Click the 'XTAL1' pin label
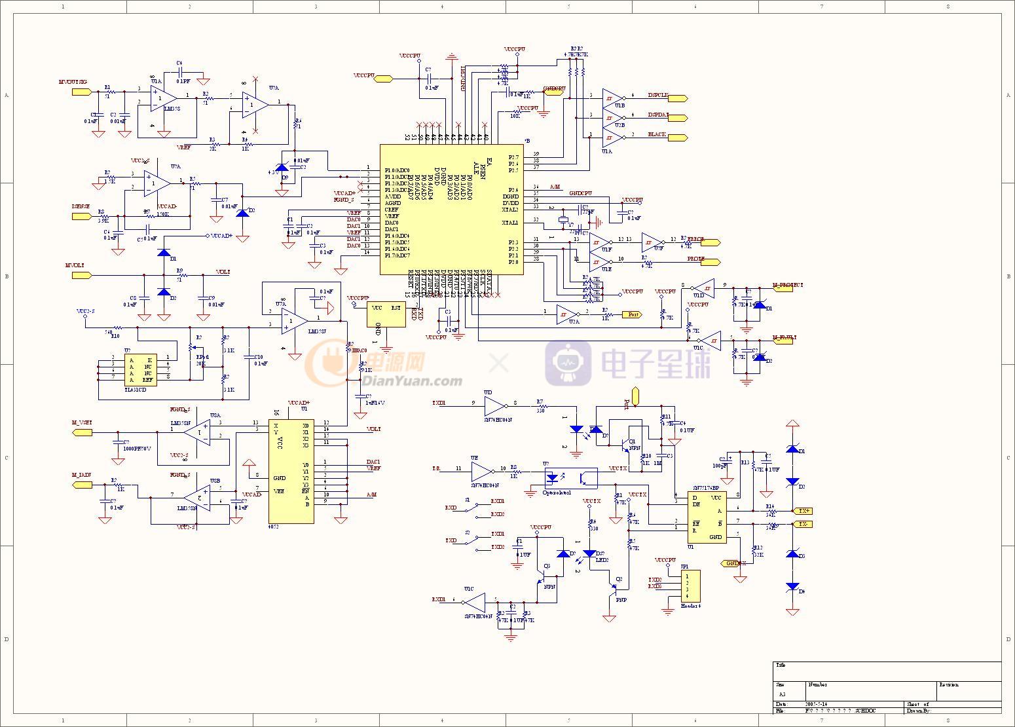The height and width of the screenshot is (727, 1015). (510, 223)
